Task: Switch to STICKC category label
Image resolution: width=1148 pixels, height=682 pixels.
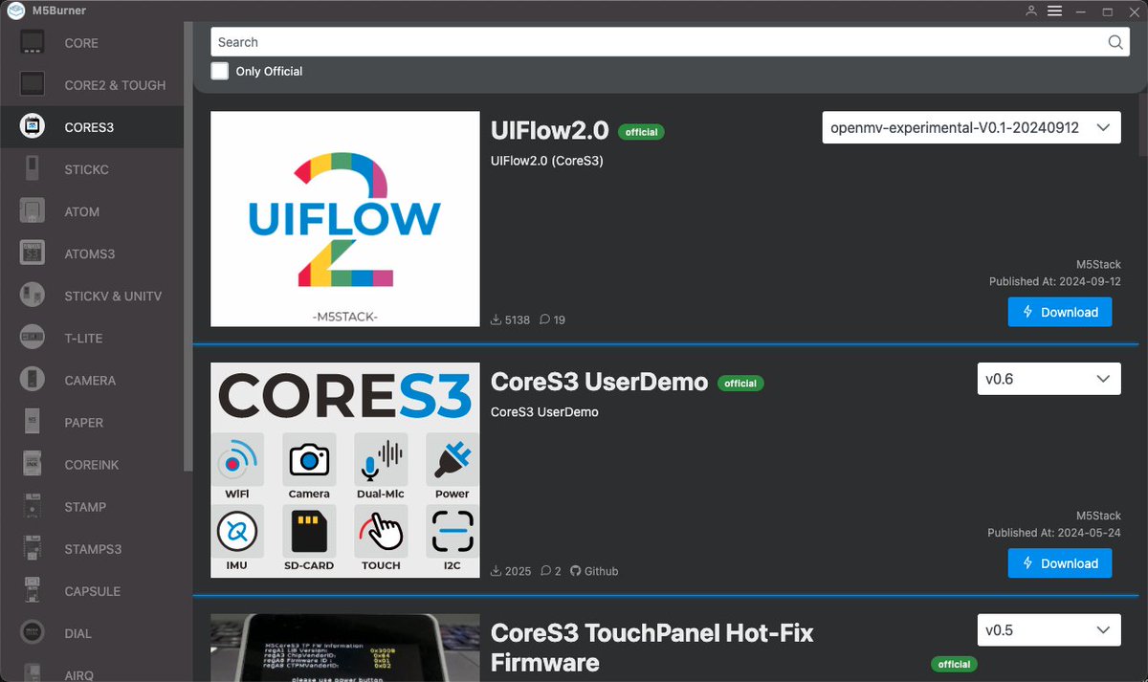Action: 86,169
